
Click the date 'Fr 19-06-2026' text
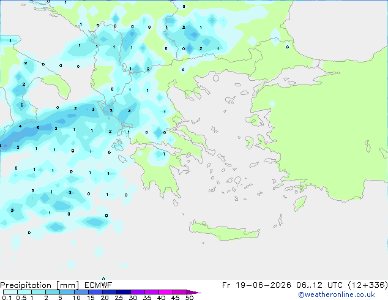point(256,285)
